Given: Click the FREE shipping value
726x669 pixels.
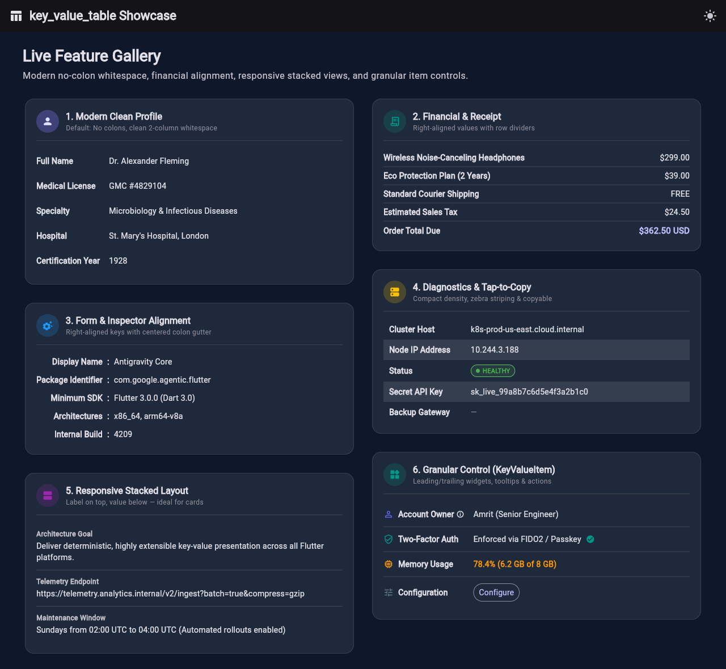Looking at the screenshot, I should click(x=680, y=194).
